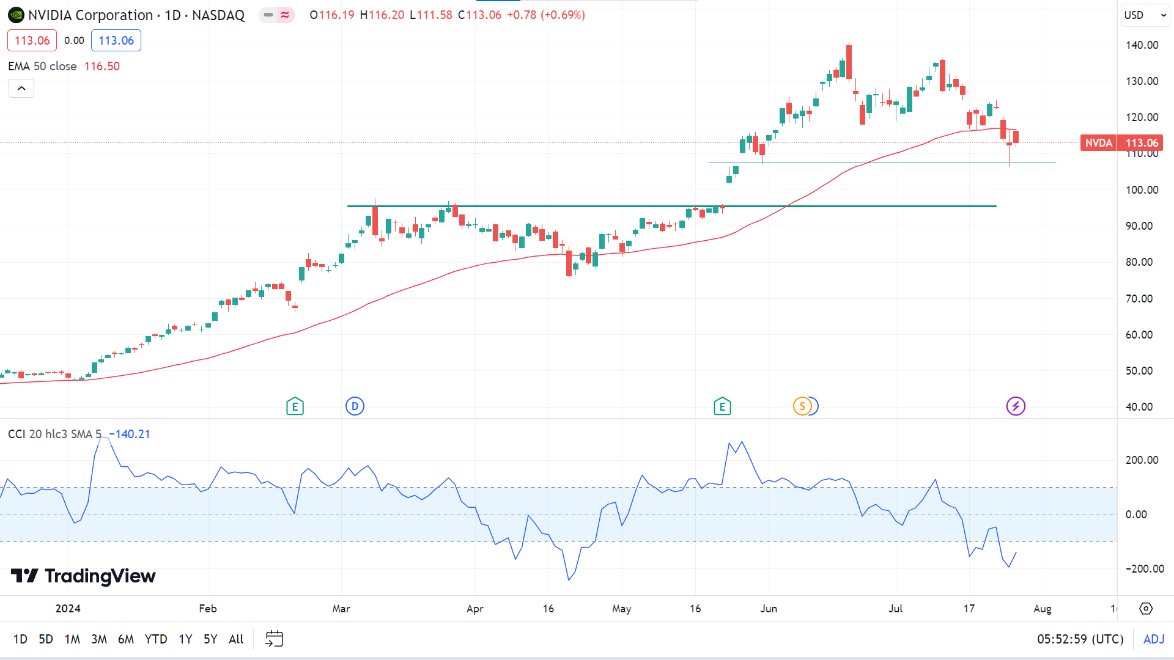
Task: Select the 1M time range
Action: click(x=72, y=639)
